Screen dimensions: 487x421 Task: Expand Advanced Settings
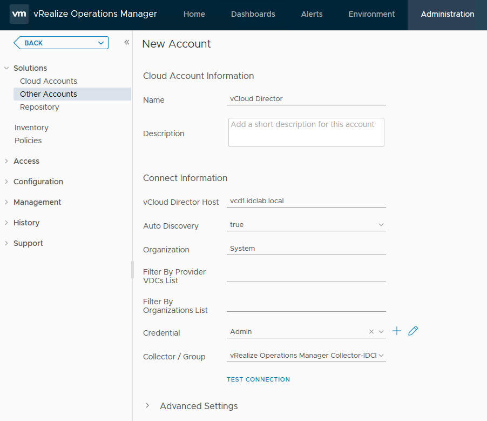[x=147, y=406]
